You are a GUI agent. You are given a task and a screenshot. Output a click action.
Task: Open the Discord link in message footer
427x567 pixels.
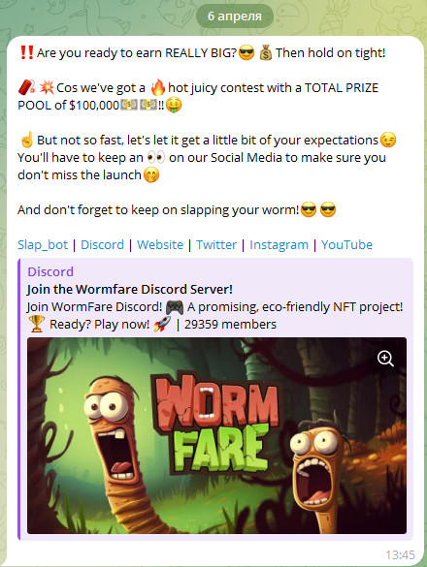102,245
